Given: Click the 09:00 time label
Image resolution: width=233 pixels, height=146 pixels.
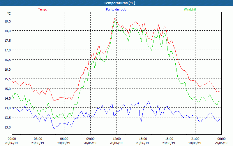Looking at the screenshot, I should tap(91, 139).
